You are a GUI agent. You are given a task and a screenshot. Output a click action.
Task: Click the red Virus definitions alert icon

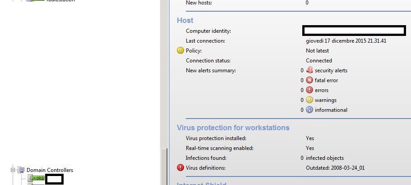pos(180,167)
